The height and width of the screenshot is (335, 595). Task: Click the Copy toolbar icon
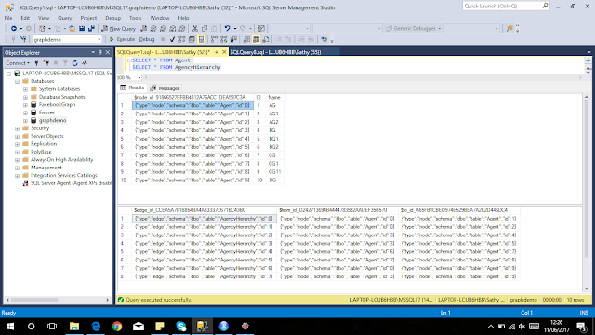coord(205,29)
